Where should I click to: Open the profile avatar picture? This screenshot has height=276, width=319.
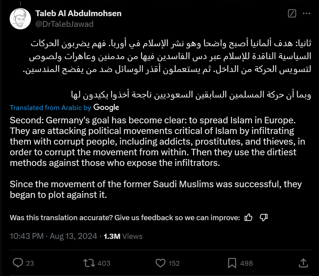pyautogui.click(x=20, y=18)
